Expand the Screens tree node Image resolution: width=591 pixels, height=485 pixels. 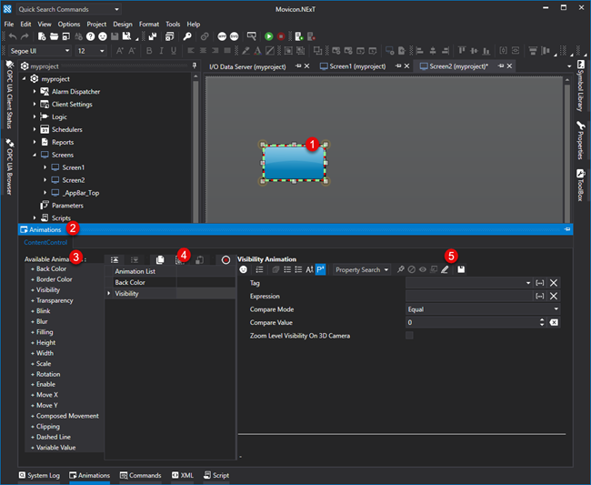click(x=35, y=155)
